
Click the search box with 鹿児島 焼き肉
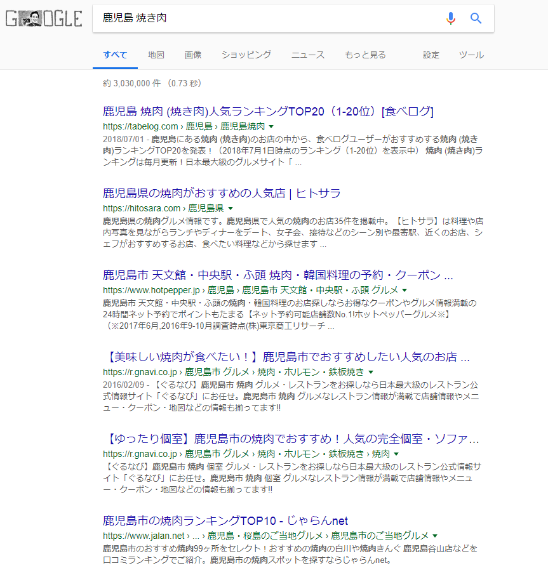(x=267, y=18)
